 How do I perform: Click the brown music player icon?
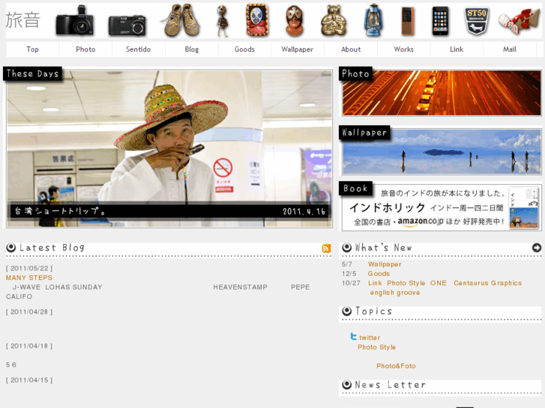(x=408, y=21)
